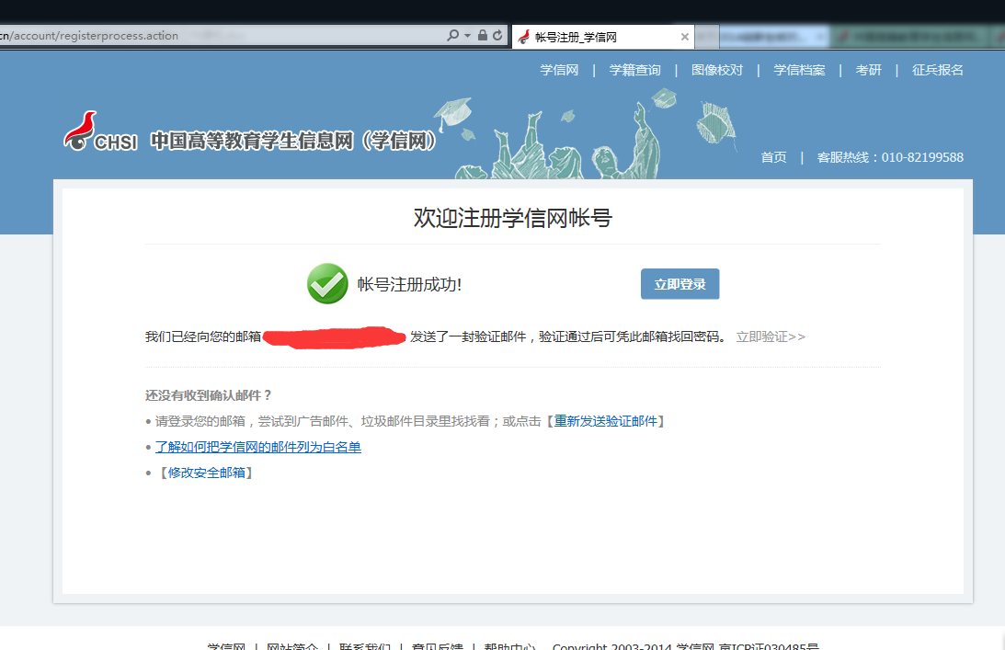Click the page refresh icon

(497, 35)
